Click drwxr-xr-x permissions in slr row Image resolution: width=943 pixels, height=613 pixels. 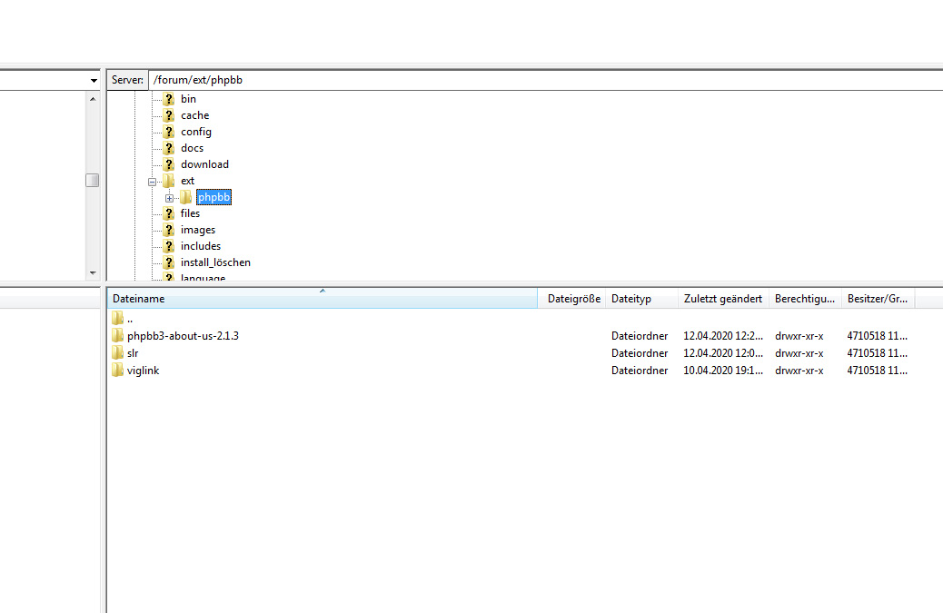pyautogui.click(x=799, y=353)
